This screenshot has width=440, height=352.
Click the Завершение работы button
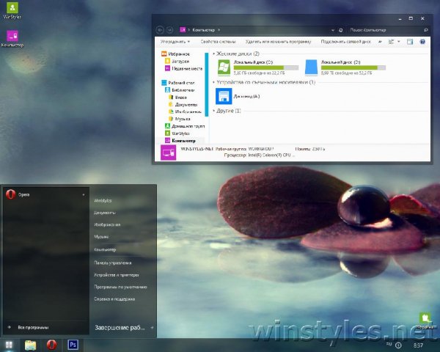pyautogui.click(x=120, y=328)
